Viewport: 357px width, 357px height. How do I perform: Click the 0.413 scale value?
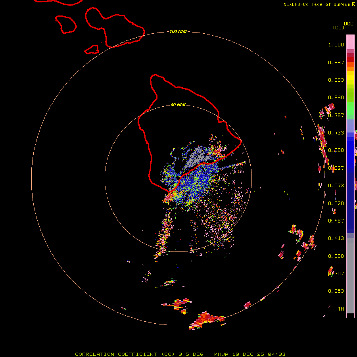[x=336, y=238]
